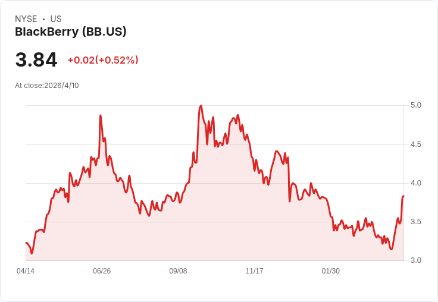This screenshot has height=302, width=438.
Task: Click the 4.5 y-axis label
Action: 415,144
